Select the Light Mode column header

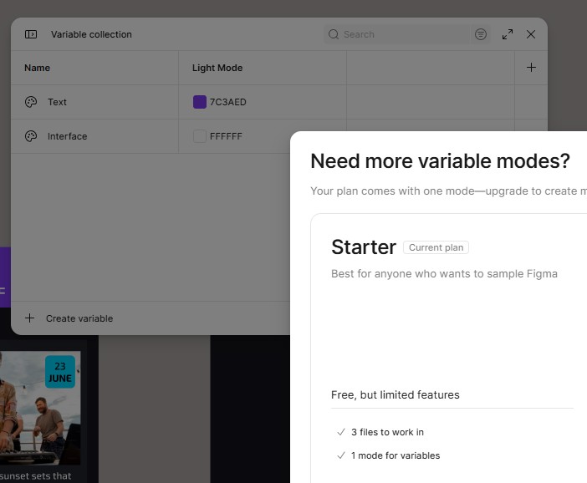pyautogui.click(x=217, y=68)
